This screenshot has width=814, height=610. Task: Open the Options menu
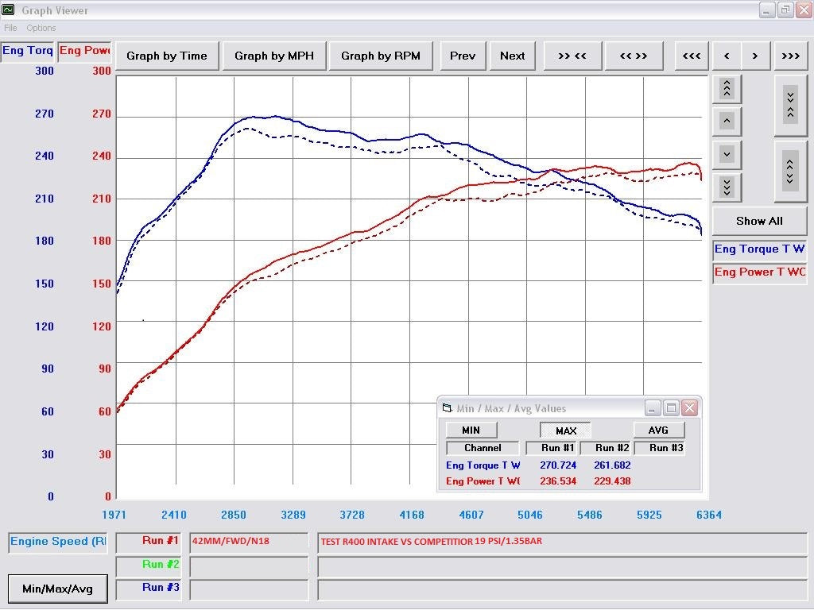[x=41, y=28]
